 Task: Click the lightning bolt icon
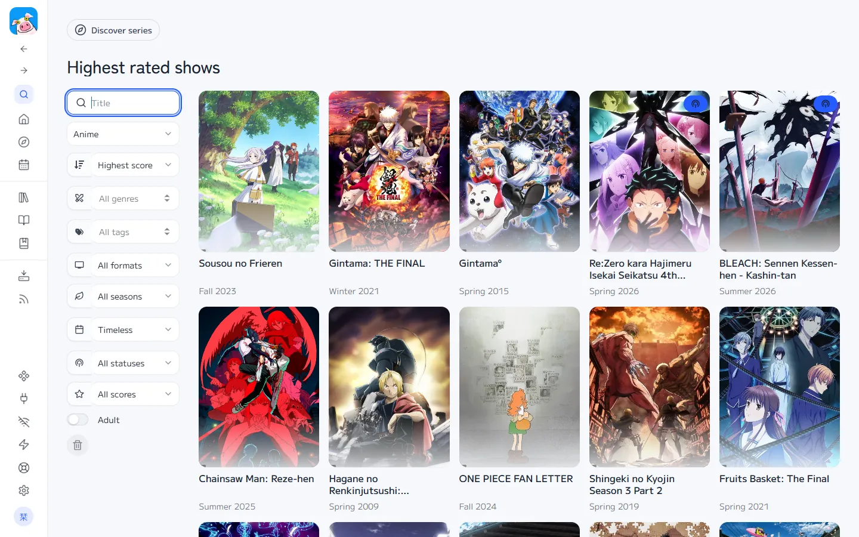tap(24, 445)
